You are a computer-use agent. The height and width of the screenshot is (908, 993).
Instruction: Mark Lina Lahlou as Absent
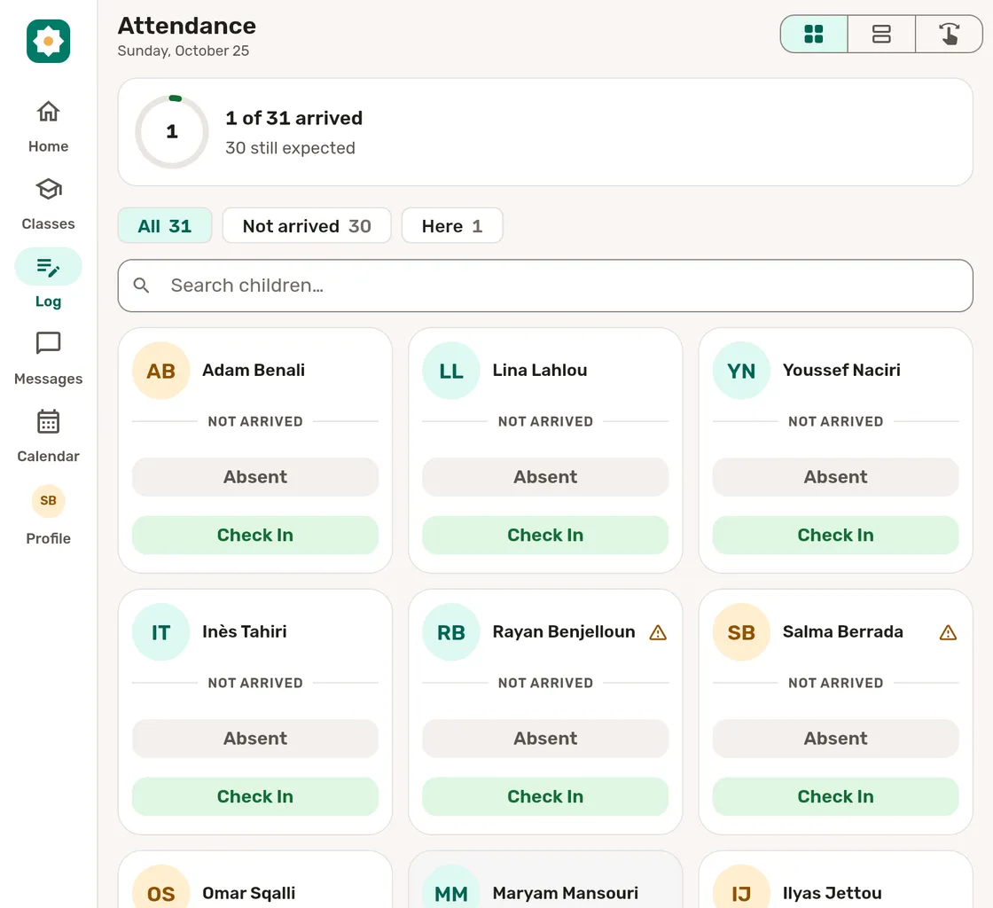545,477
